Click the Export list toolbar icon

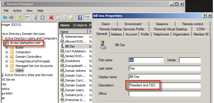pyautogui.click(x=71, y=17)
